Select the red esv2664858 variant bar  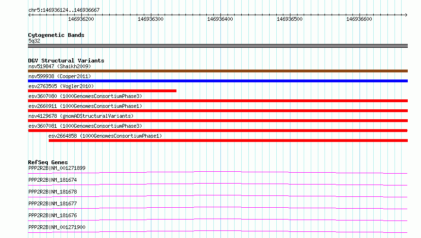228,141
